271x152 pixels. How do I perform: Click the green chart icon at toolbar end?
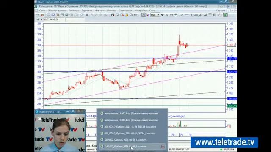(x=225, y=15)
